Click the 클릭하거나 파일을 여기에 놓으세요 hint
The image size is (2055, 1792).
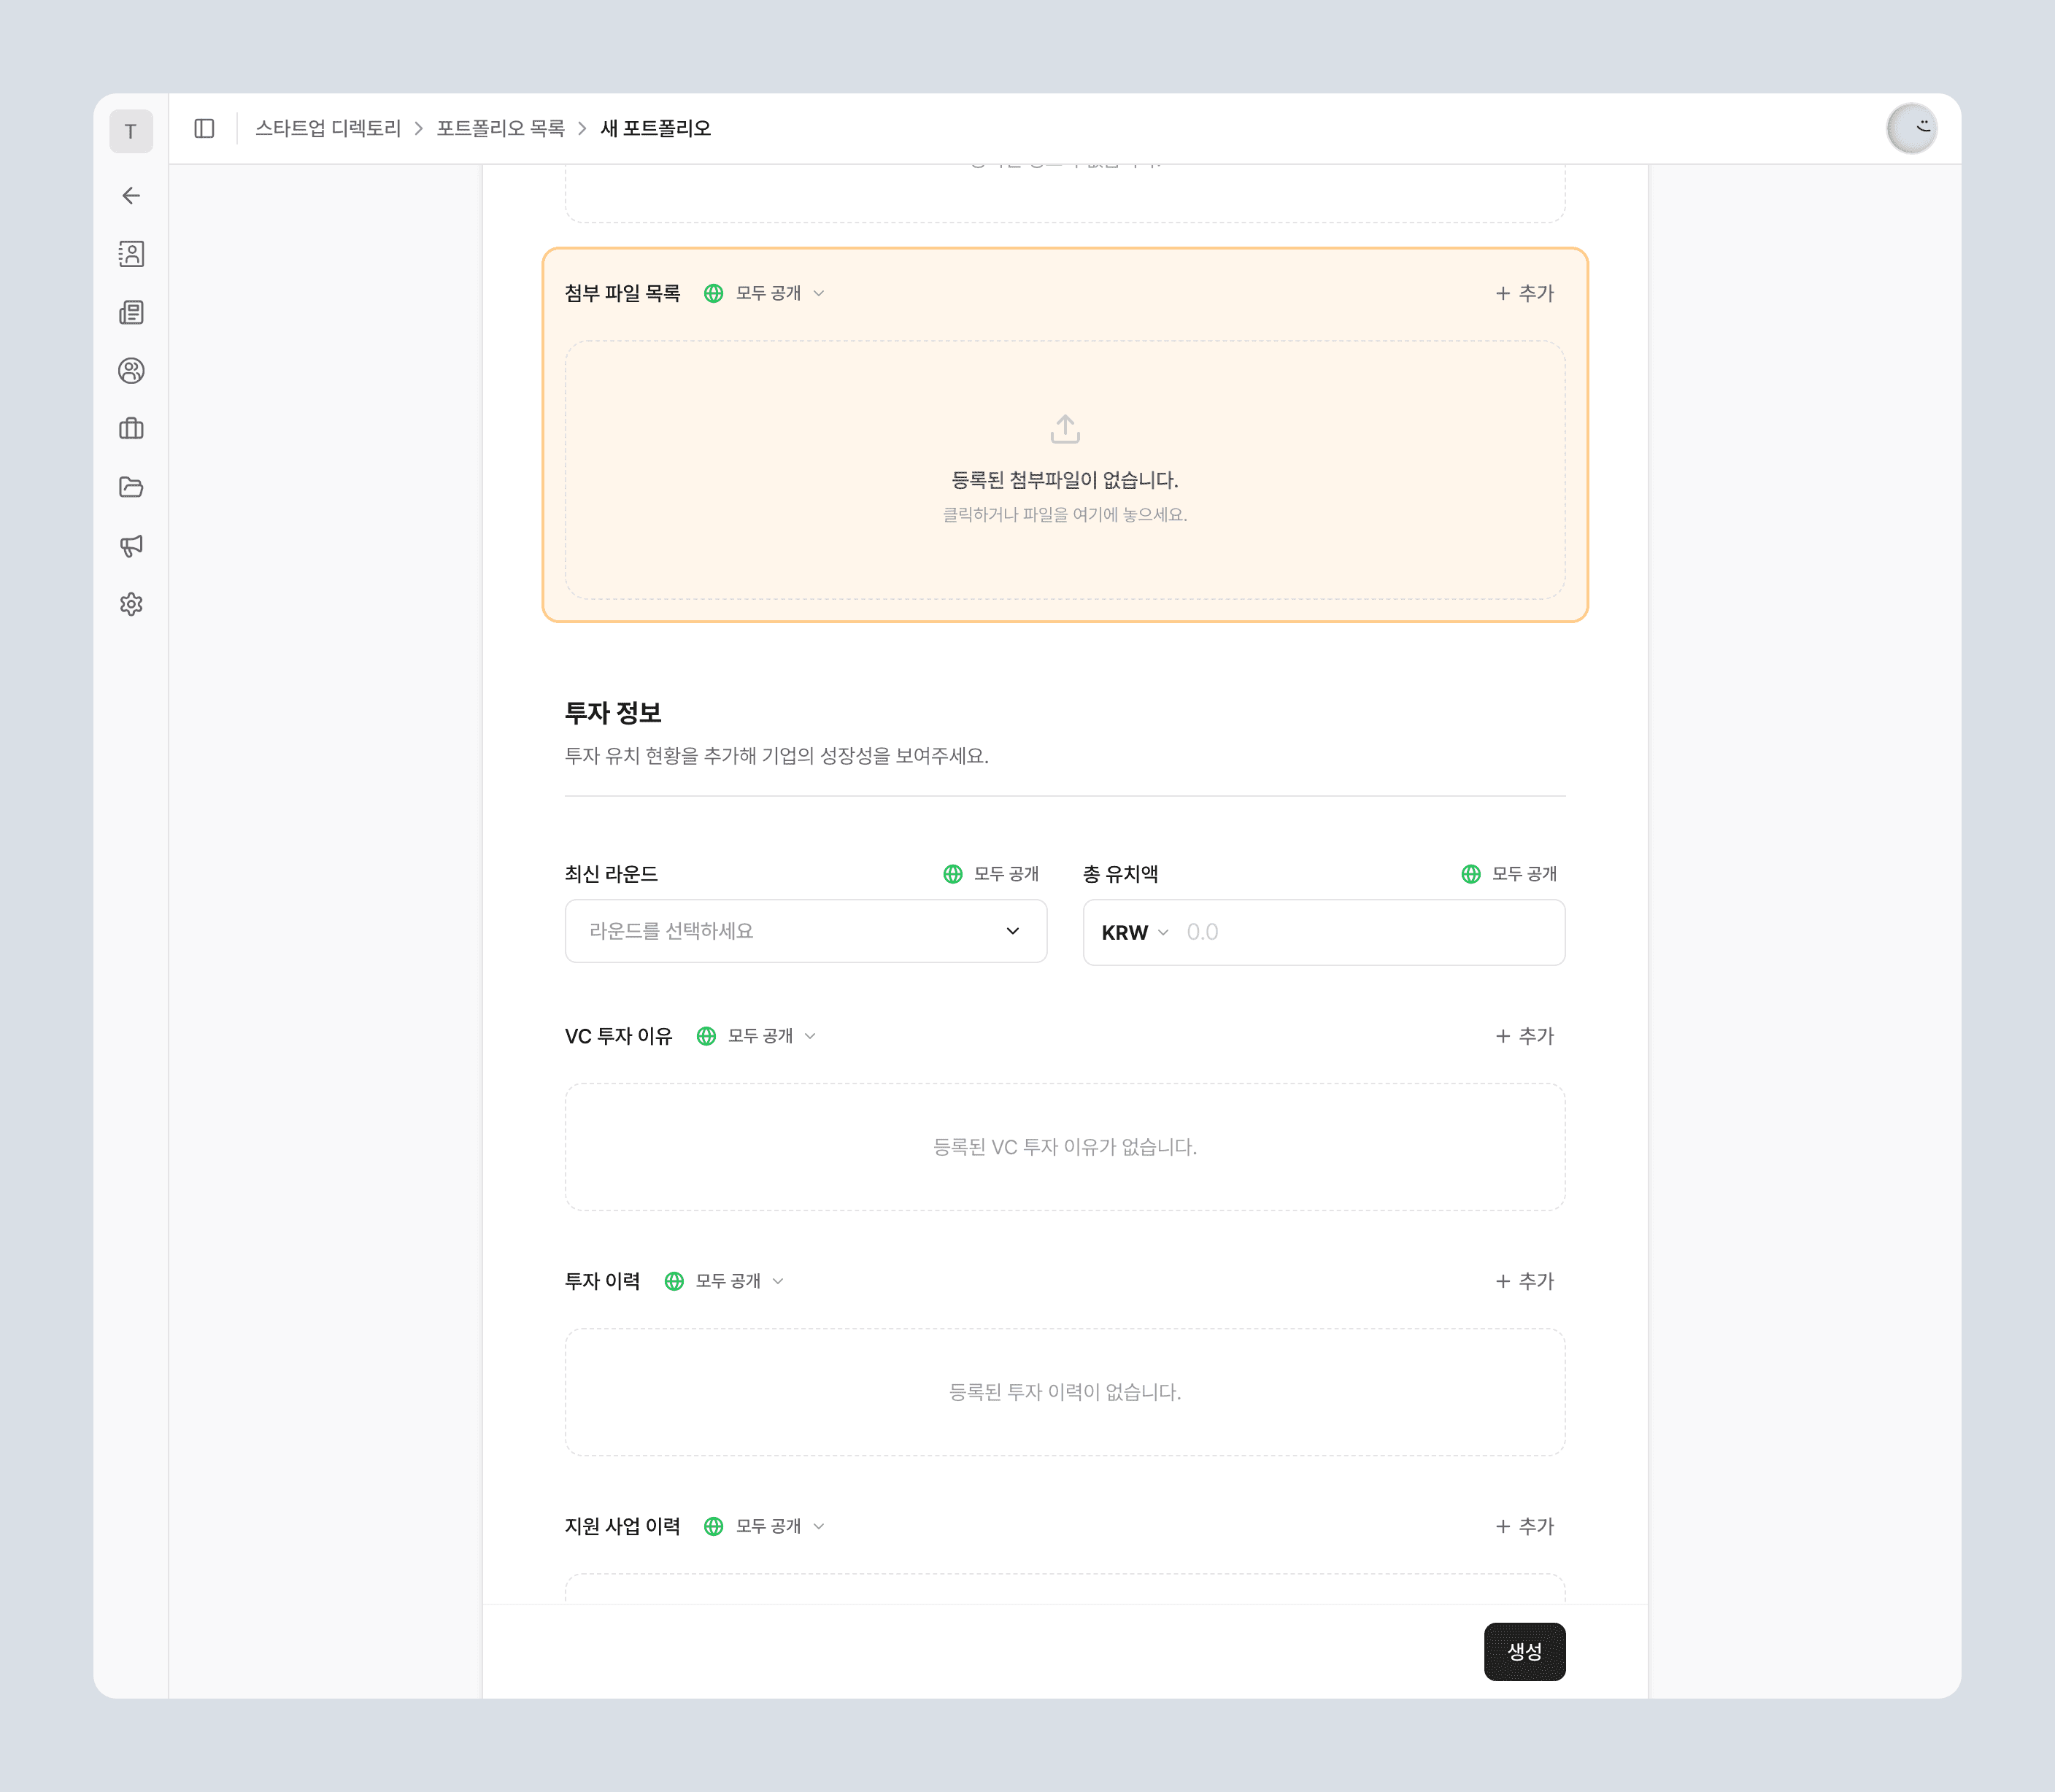pyautogui.click(x=1065, y=515)
